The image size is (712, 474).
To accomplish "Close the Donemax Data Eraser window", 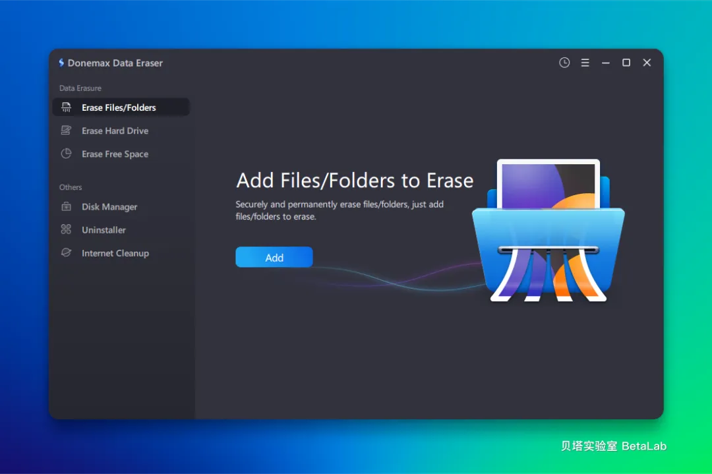I will pyautogui.click(x=647, y=63).
